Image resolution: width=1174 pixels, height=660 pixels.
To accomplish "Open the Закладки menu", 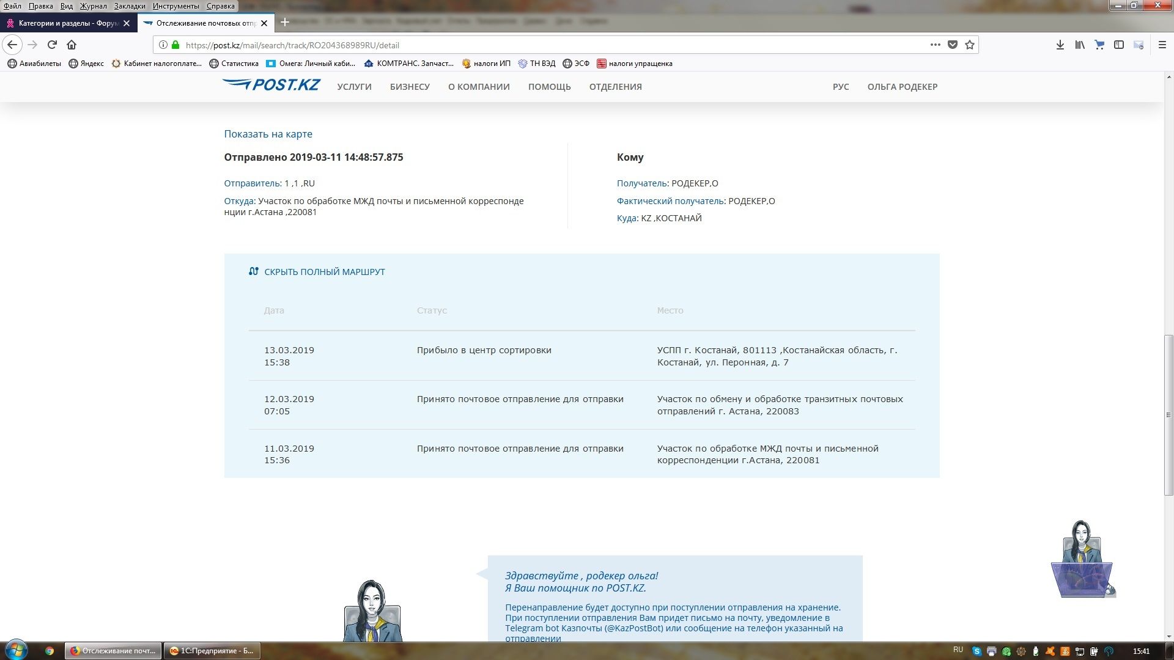I will (x=130, y=5).
